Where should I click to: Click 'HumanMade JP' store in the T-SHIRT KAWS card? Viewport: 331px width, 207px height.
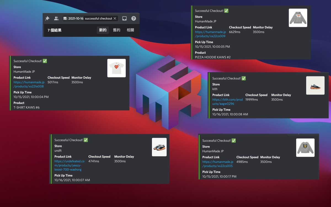coord(24,72)
